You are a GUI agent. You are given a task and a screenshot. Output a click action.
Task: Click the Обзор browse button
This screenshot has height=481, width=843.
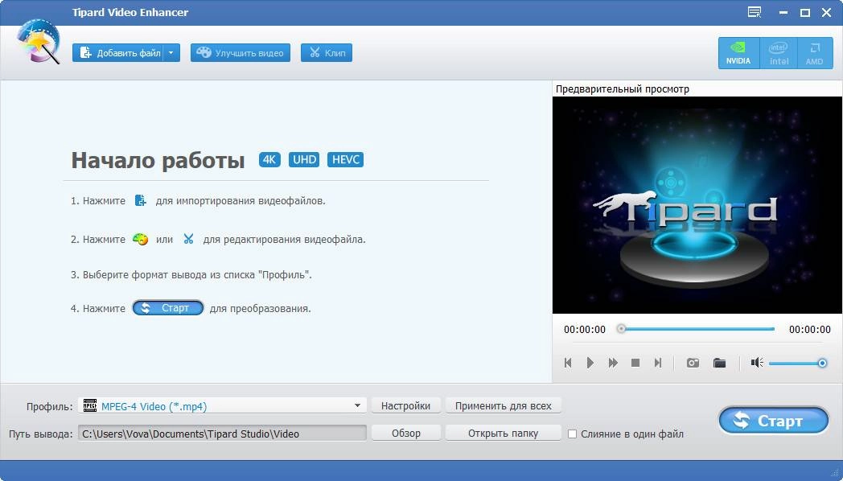click(406, 434)
